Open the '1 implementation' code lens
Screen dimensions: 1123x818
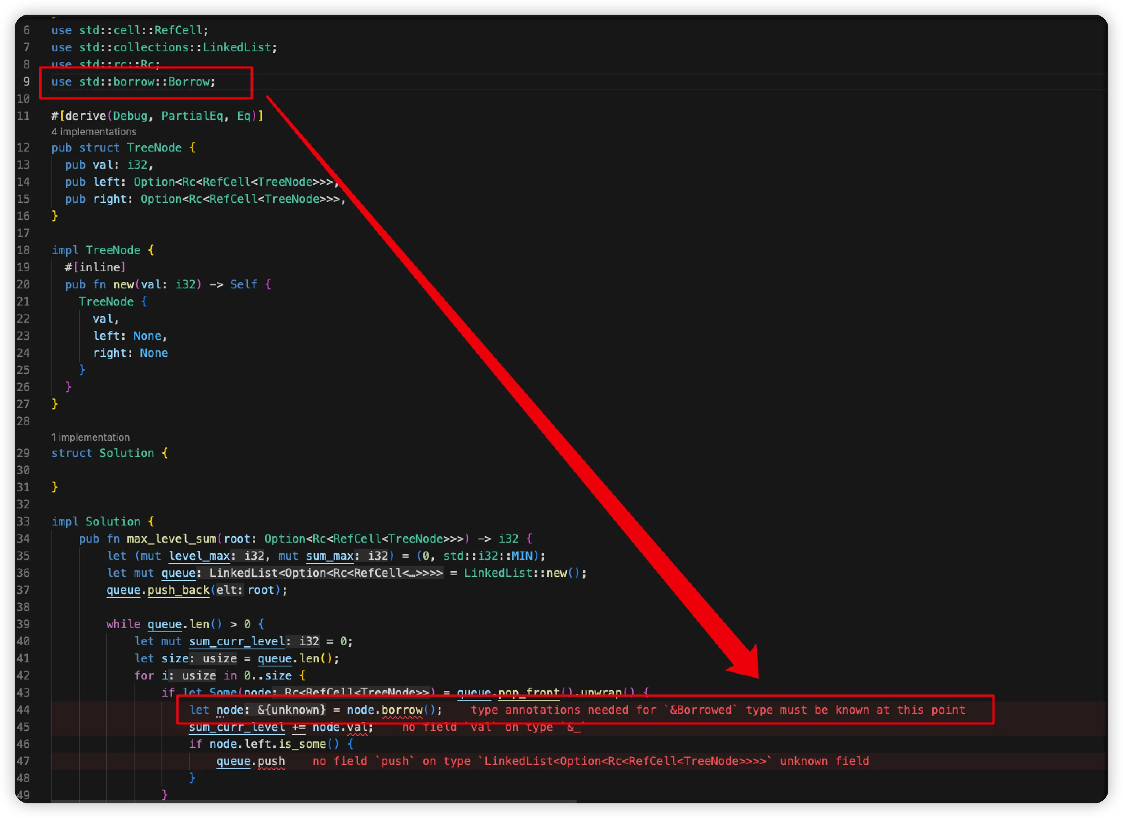(90, 437)
